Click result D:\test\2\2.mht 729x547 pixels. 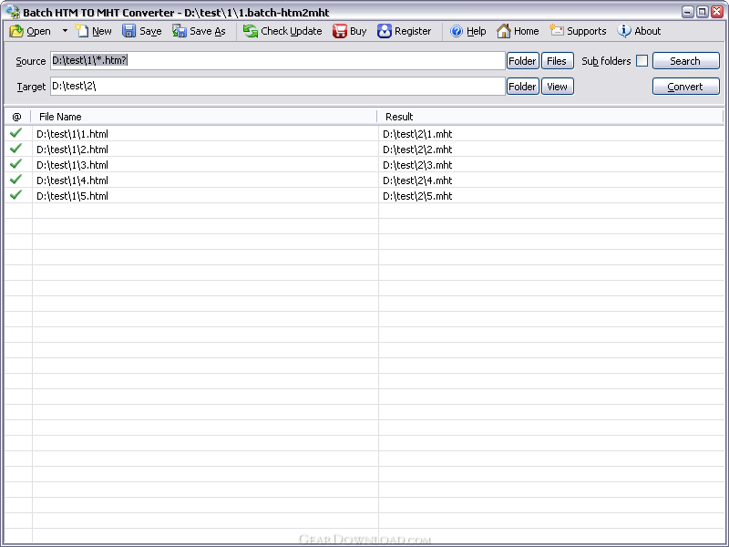click(x=417, y=150)
